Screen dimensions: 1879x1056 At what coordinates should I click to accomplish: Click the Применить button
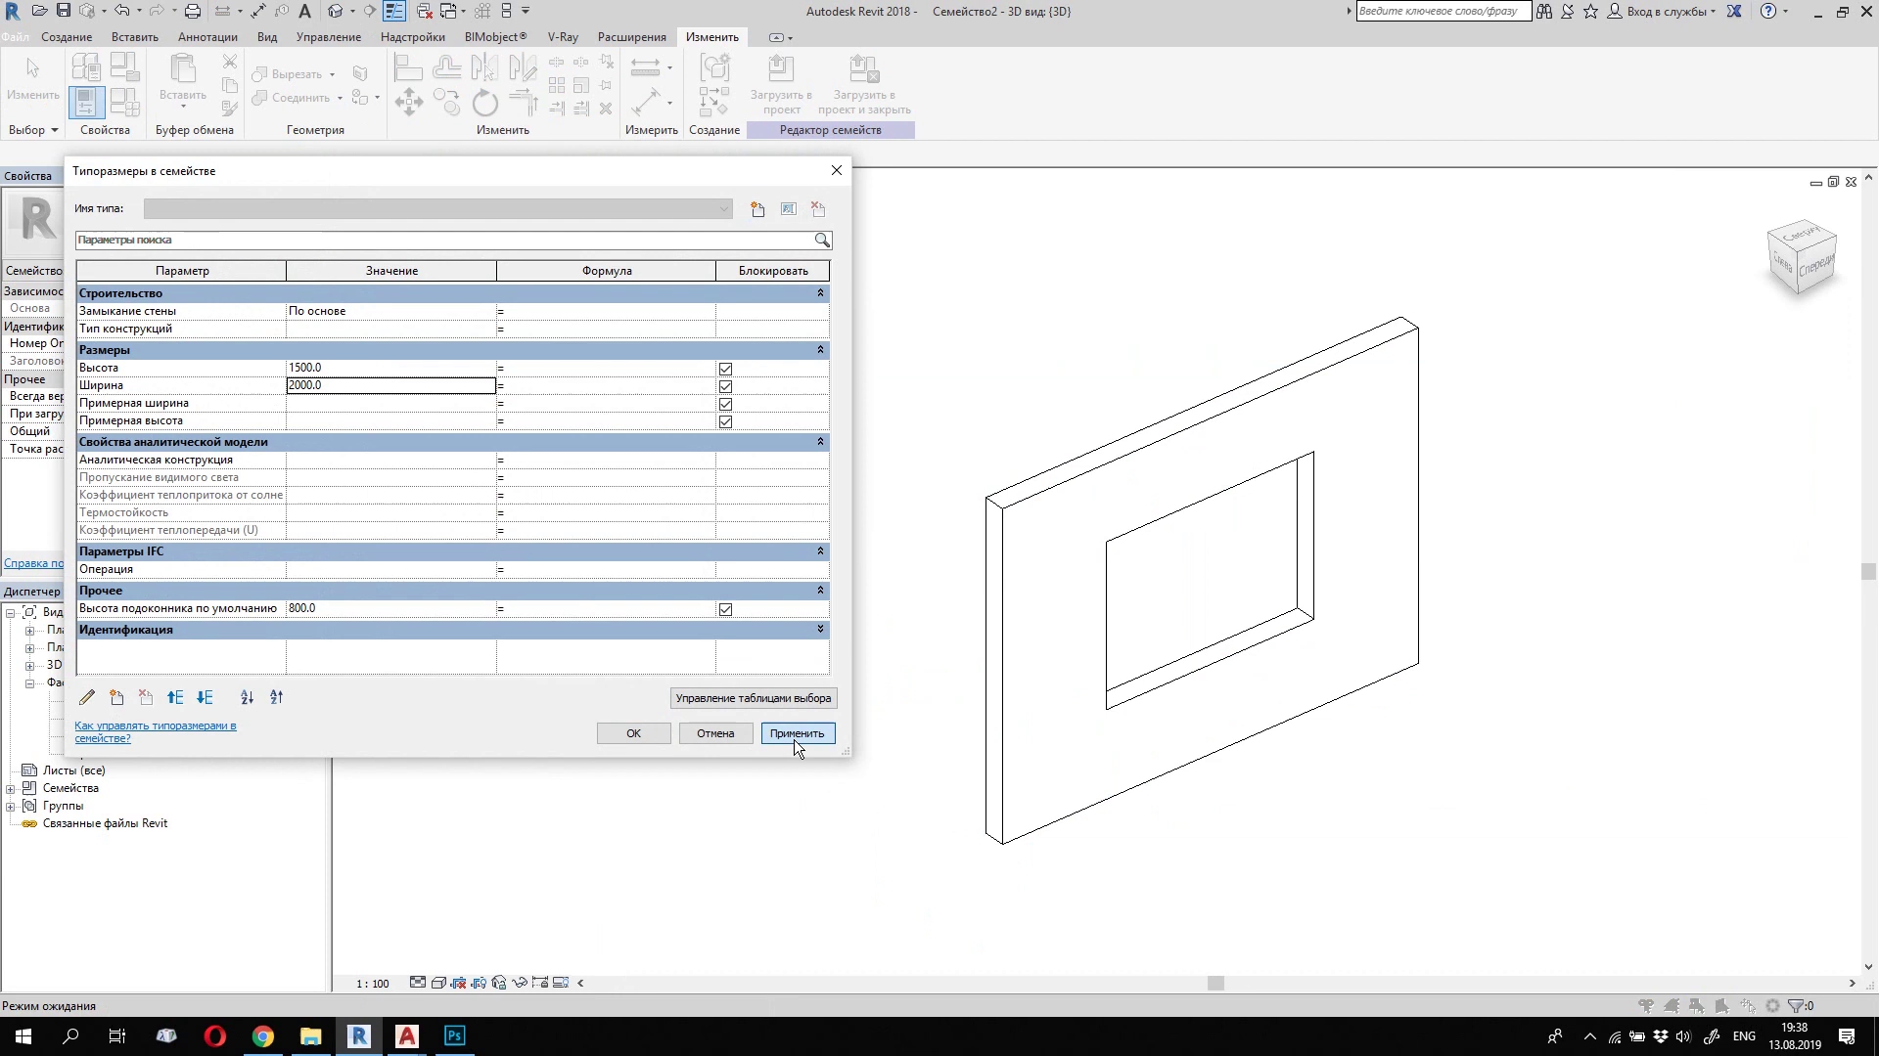[x=797, y=733]
